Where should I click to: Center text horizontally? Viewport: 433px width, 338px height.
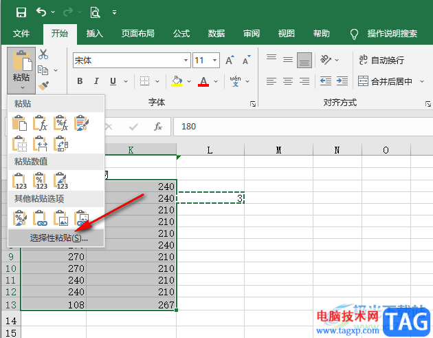click(x=288, y=81)
